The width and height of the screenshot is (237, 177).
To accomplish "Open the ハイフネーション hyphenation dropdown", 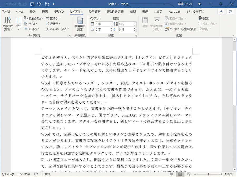I will tap(57, 29).
